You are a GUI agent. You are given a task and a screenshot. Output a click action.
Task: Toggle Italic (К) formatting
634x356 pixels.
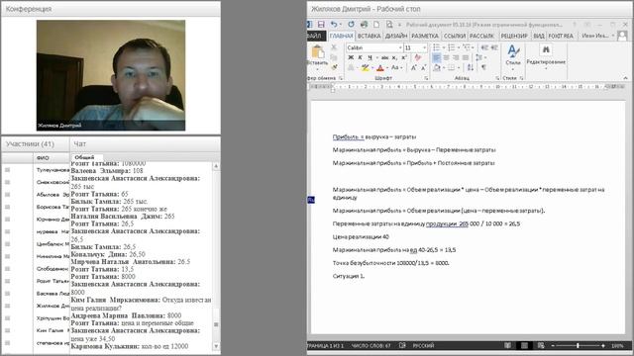click(360, 57)
